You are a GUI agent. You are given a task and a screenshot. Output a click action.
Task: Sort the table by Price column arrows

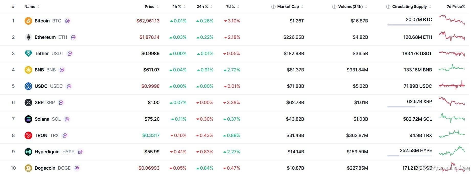pyautogui.click(x=158, y=7)
